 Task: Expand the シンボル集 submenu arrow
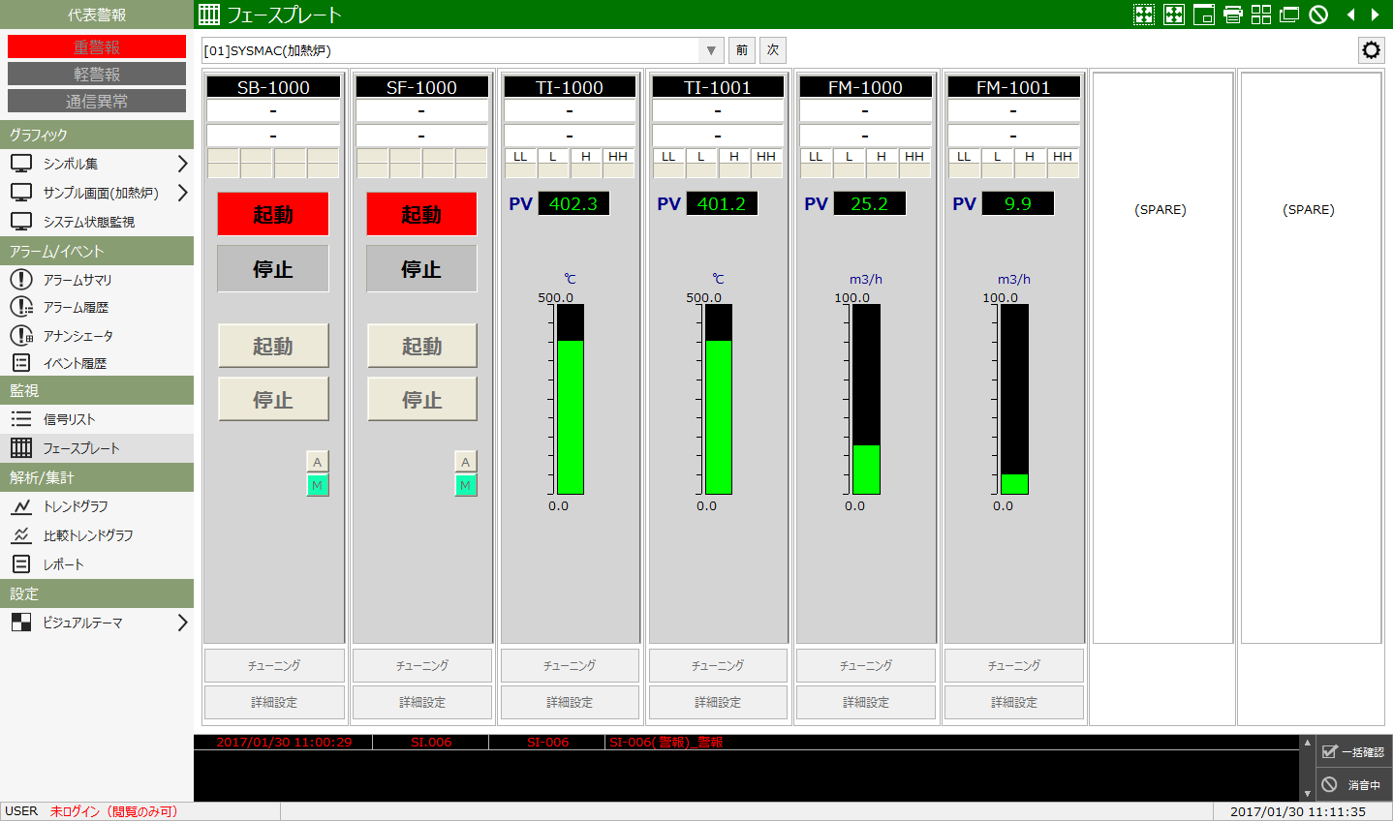pos(182,164)
